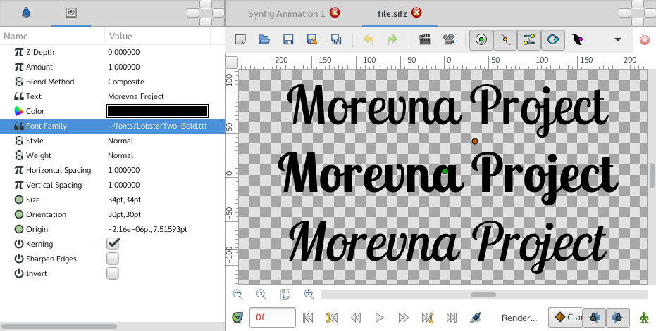Save the file with the floppy disk icon

tap(287, 39)
